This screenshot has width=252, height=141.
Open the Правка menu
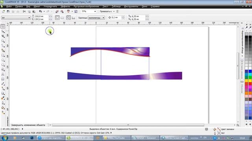19,6
